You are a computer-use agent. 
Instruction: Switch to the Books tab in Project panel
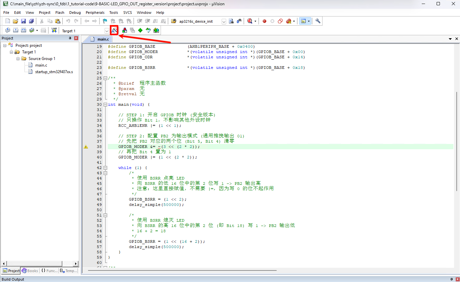[x=30, y=271]
